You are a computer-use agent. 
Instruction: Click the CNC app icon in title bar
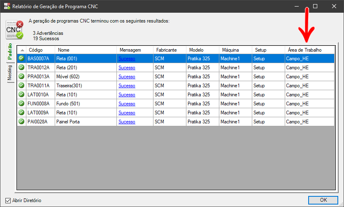[7, 6]
